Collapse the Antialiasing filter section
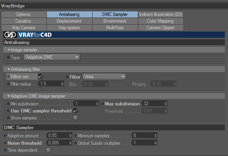The width and height of the screenshot is (228, 156). click(9, 69)
